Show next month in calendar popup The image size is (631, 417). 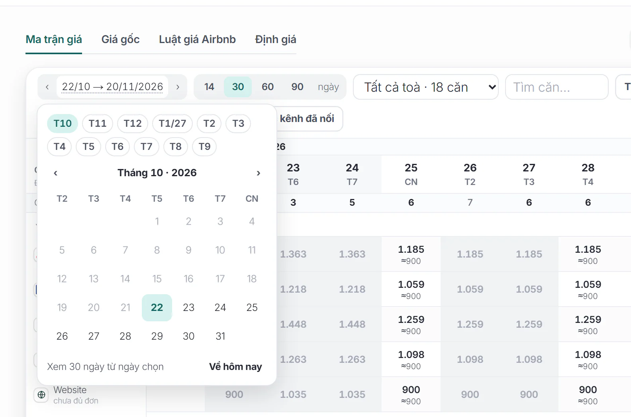click(x=258, y=173)
